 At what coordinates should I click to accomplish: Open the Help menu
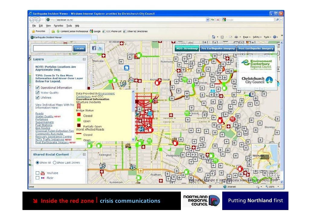coord(77,26)
